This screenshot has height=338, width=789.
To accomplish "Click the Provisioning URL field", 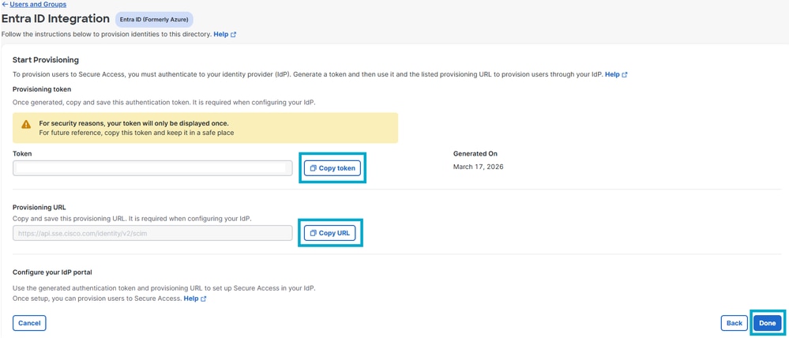I will (152, 234).
